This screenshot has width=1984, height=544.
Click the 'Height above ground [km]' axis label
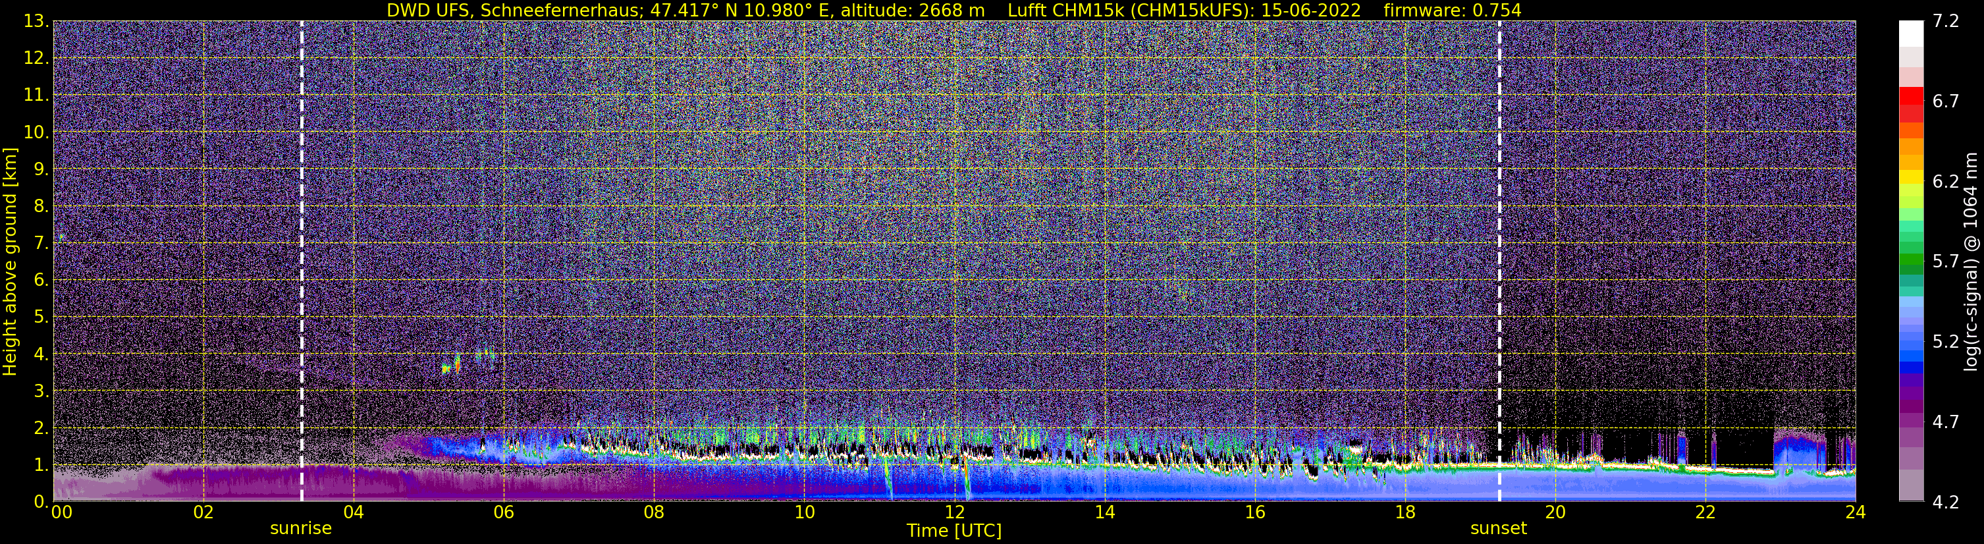(x=10, y=261)
